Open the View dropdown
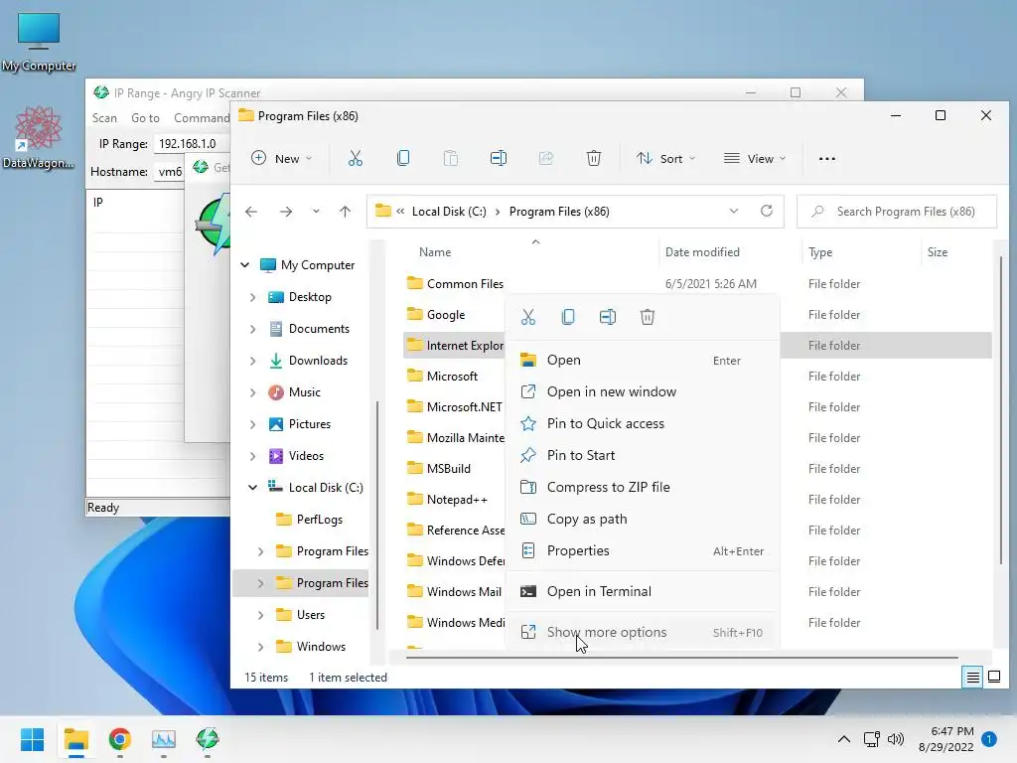Image resolution: width=1017 pixels, height=763 pixels. coord(755,158)
